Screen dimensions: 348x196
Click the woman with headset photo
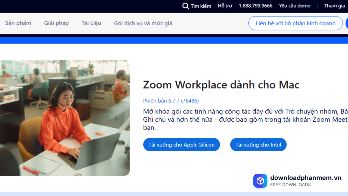pyautogui.click(x=65, y=118)
